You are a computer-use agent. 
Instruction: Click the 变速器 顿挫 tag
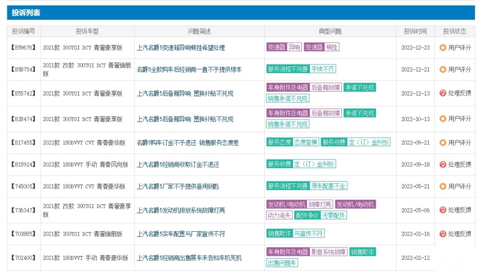point(322,47)
